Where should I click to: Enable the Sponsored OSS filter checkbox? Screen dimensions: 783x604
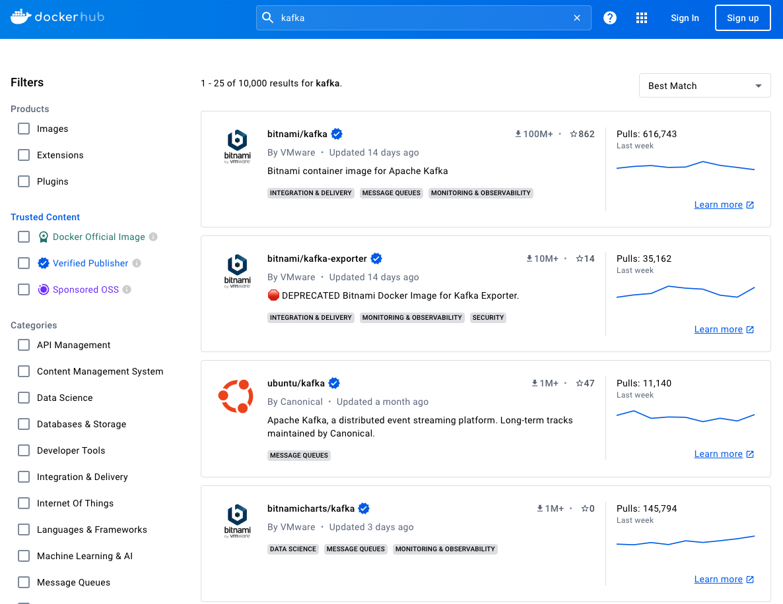[x=24, y=289]
